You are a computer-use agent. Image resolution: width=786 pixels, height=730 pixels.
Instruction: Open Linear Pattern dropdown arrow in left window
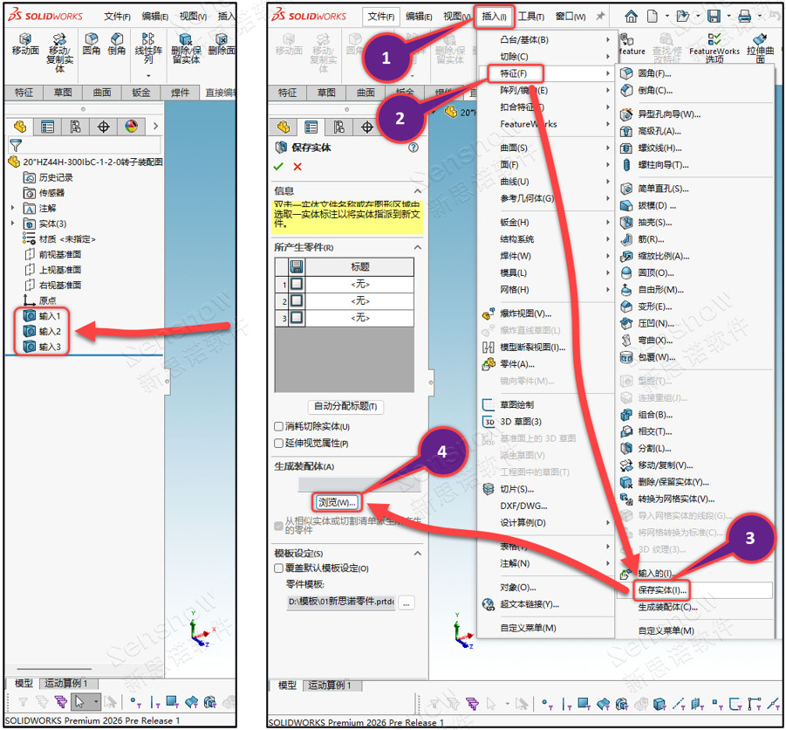148,76
